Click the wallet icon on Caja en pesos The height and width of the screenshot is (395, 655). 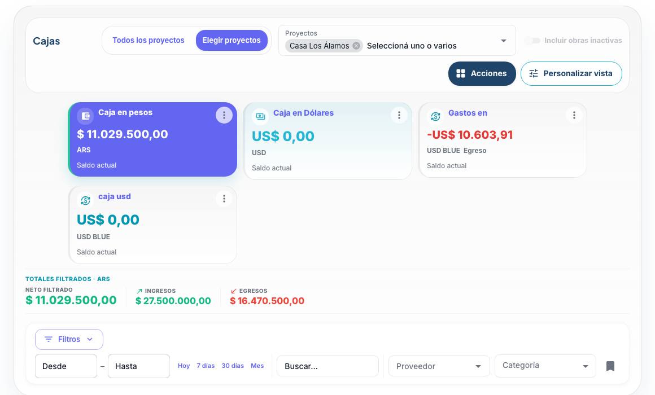[85, 116]
